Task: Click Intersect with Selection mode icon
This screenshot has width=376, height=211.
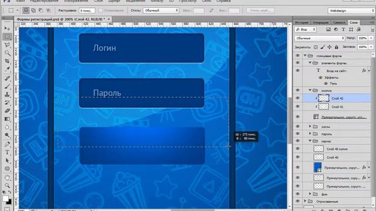Action: [x=48, y=11]
